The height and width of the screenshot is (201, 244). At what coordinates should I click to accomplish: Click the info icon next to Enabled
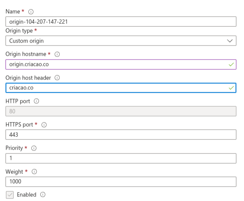[43, 195]
